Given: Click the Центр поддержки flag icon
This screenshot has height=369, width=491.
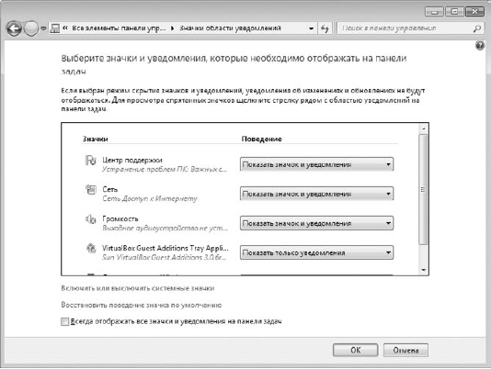Looking at the screenshot, I should tap(90, 161).
